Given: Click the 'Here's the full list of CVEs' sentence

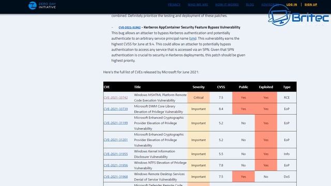Looking at the screenshot, I should [151, 72].
